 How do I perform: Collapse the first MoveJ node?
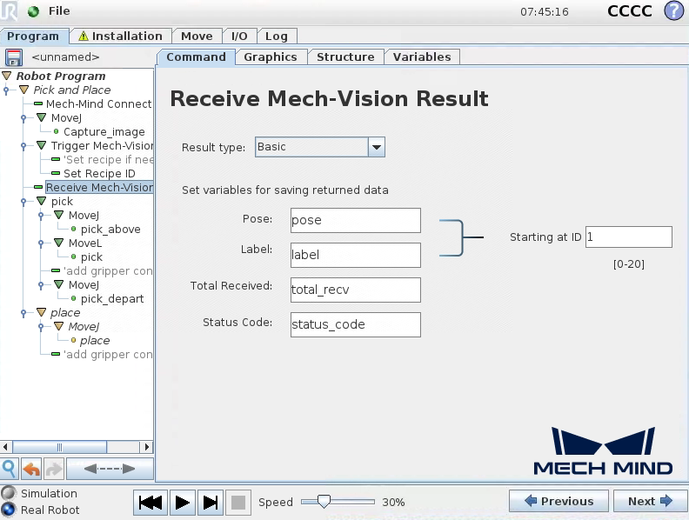click(x=41, y=117)
